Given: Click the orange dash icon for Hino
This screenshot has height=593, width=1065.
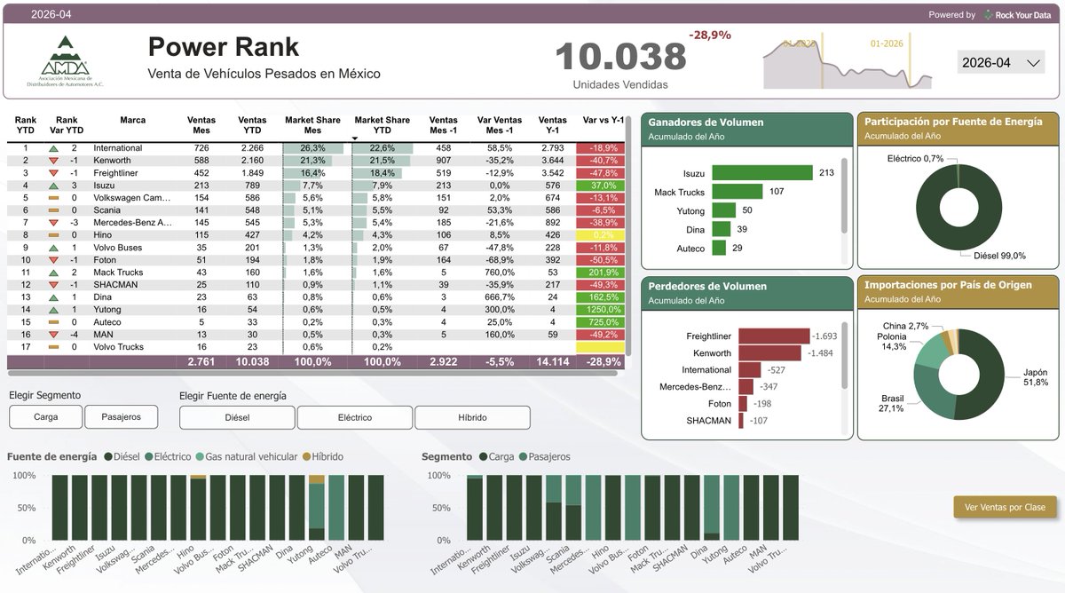Looking at the screenshot, I should (53, 235).
